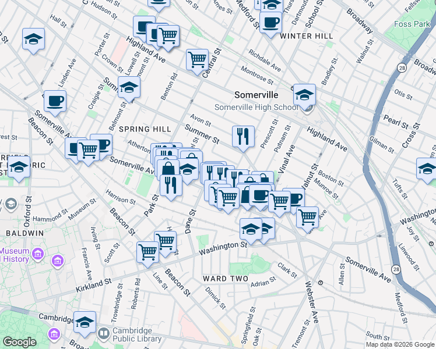Click the Cambridge Public Library marker icon
Image resolution: width=436 pixels, height=349 pixels.
click(x=104, y=334)
